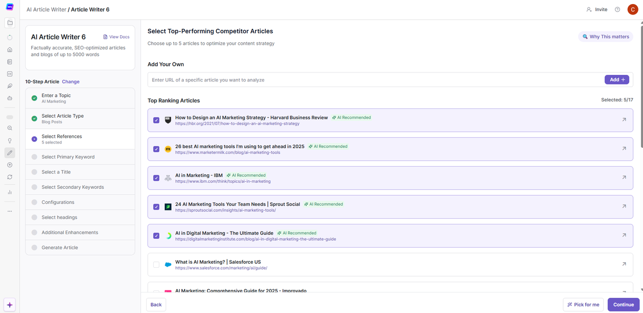Go to Select Secondary Keywords step
This screenshot has width=643, height=313.
click(80, 187)
